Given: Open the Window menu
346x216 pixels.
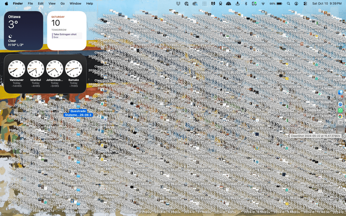Looking at the screenshot, I should click(x=75, y=4).
